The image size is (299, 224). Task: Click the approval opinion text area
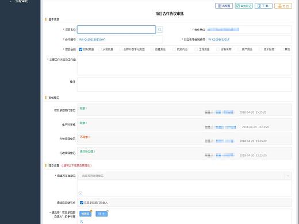[185, 188]
